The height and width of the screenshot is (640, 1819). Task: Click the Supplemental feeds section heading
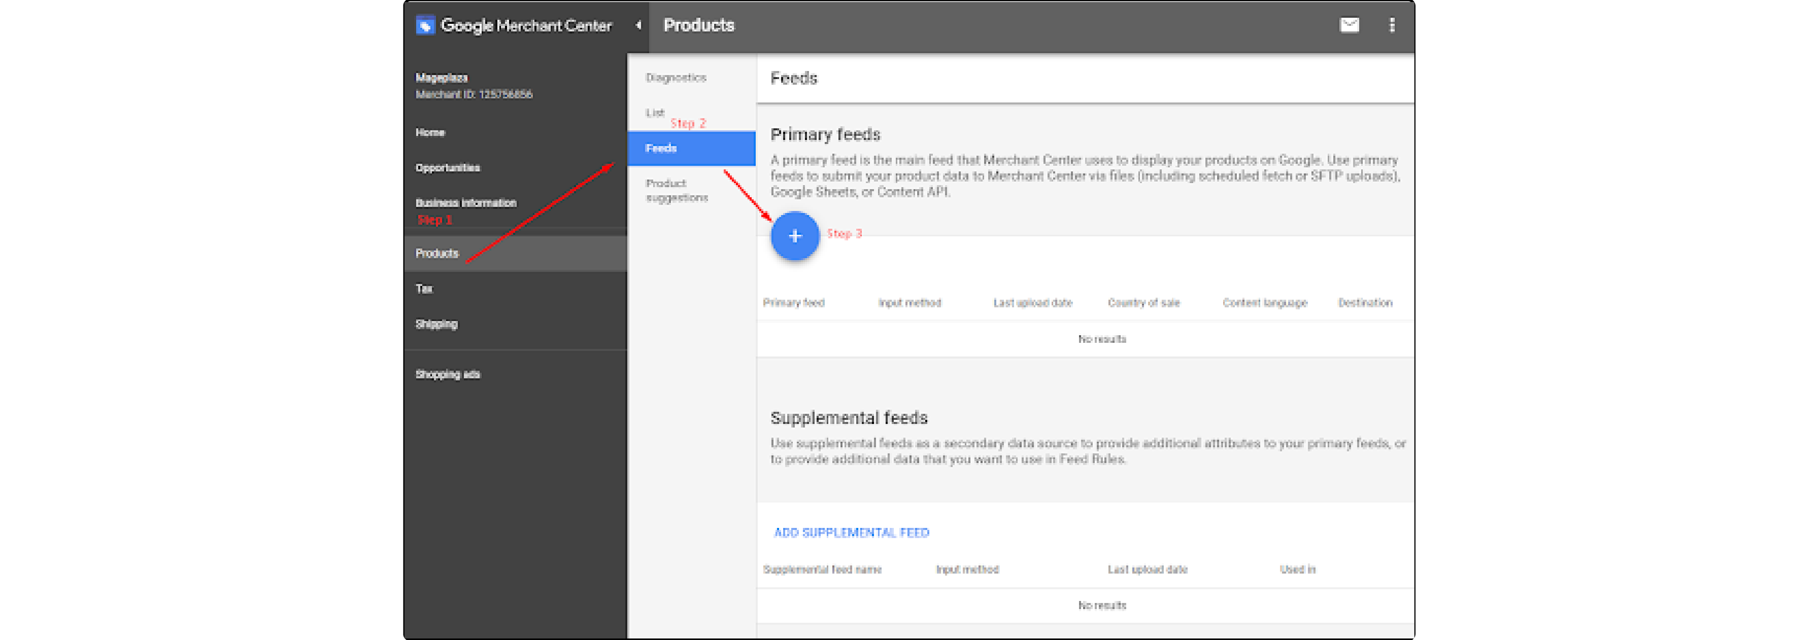point(849,418)
